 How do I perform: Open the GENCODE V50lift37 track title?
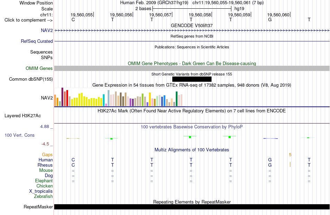(x=192, y=25)
